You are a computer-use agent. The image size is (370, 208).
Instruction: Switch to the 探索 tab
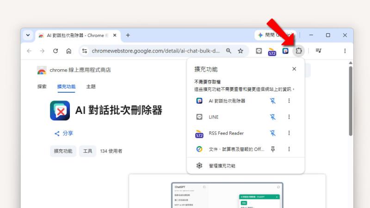click(42, 87)
